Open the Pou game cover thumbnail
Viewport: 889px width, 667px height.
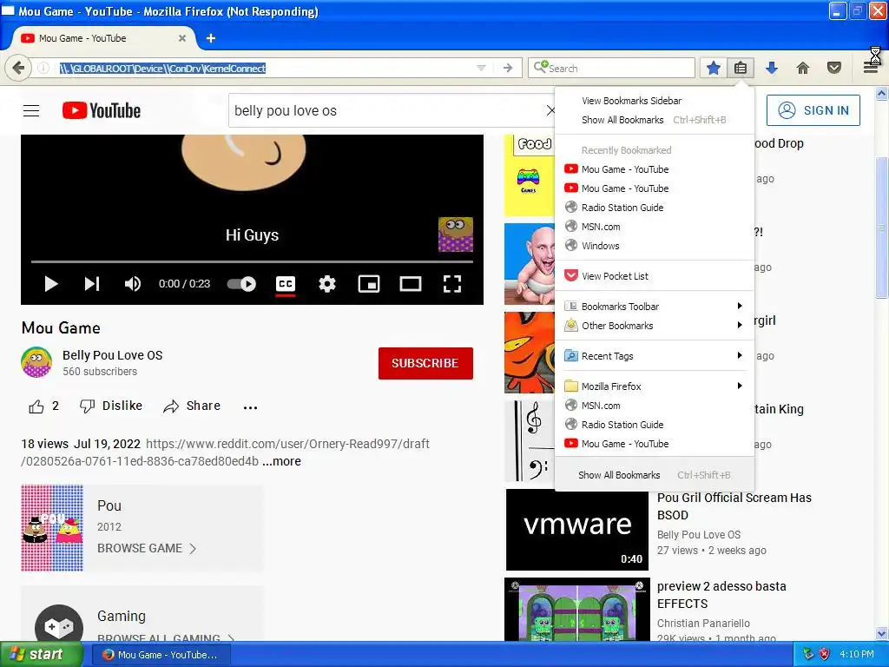pyautogui.click(x=52, y=527)
